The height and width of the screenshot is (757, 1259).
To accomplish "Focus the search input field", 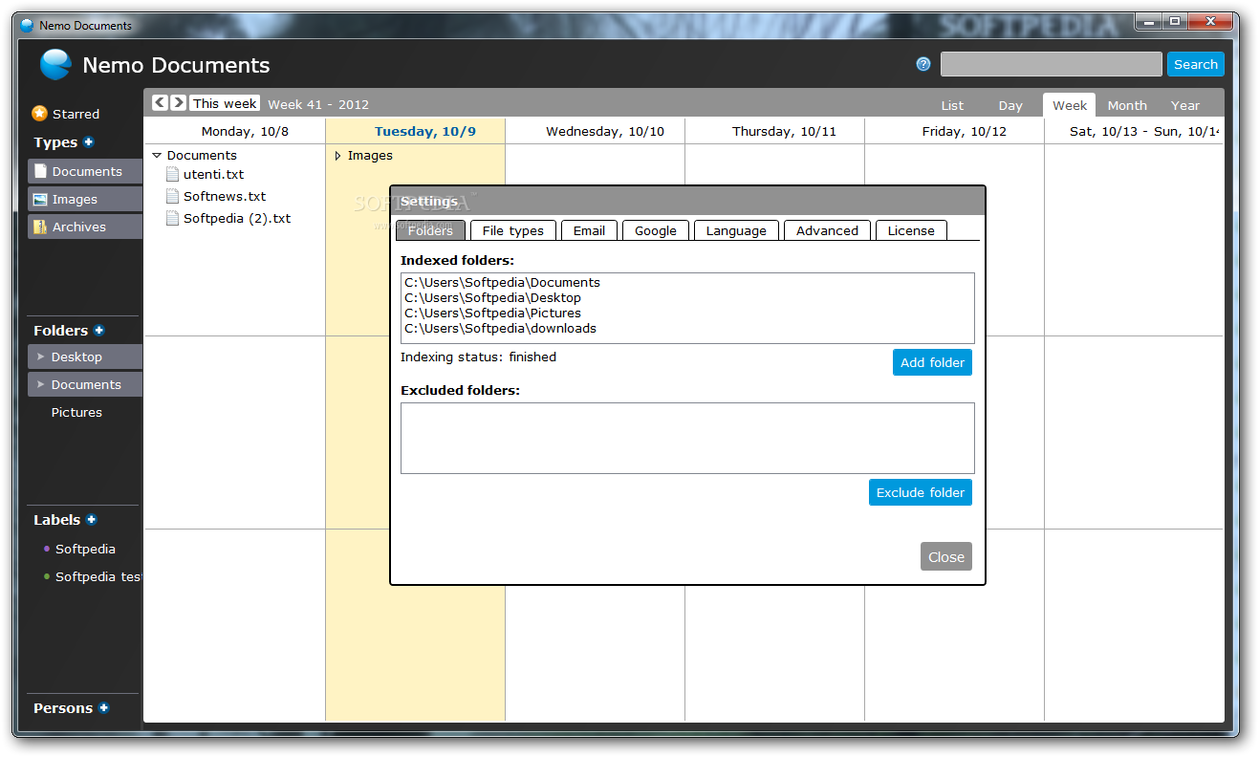I will click(x=1052, y=64).
